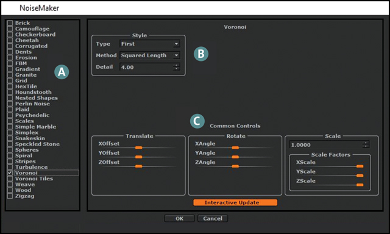The height and width of the screenshot is (234, 390).
Task: Decrease Detail value with down arrow
Action: [x=176, y=69]
